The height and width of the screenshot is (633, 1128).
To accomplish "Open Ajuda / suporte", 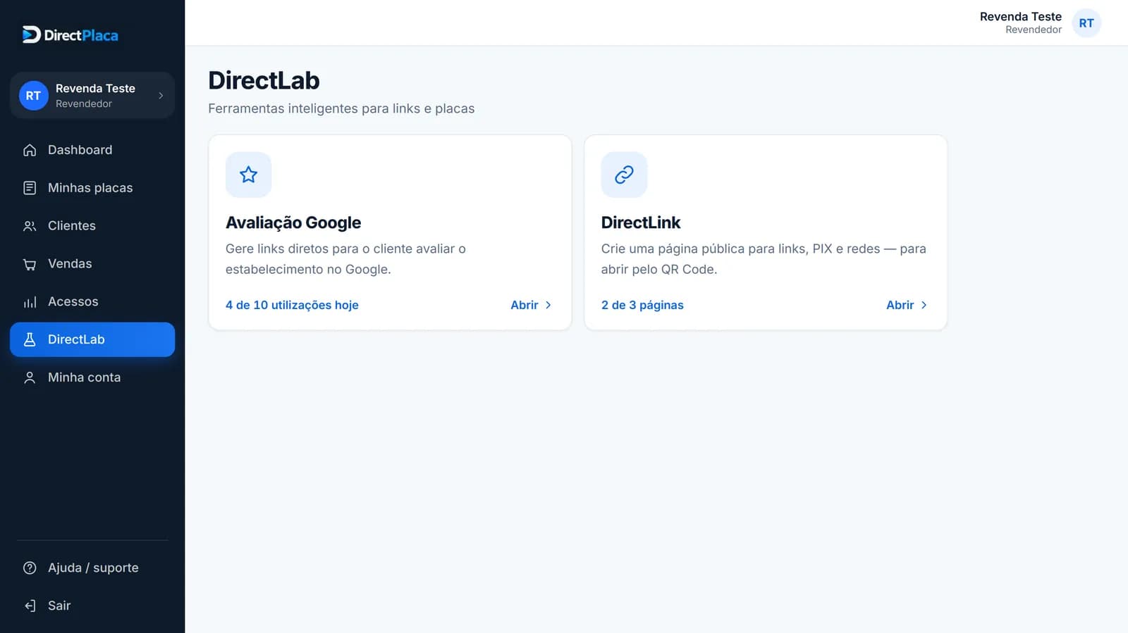I will click(92, 568).
